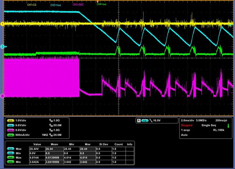This screenshot has height=169, width=235.
Task: Click the C2 trigger source badge
Action: click(x=145, y=121)
